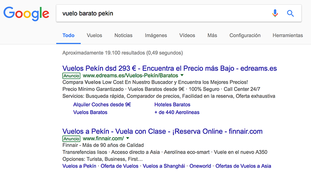The width and height of the screenshot is (311, 177).
Task: Click the magnifying glass search button
Action: 291,13
